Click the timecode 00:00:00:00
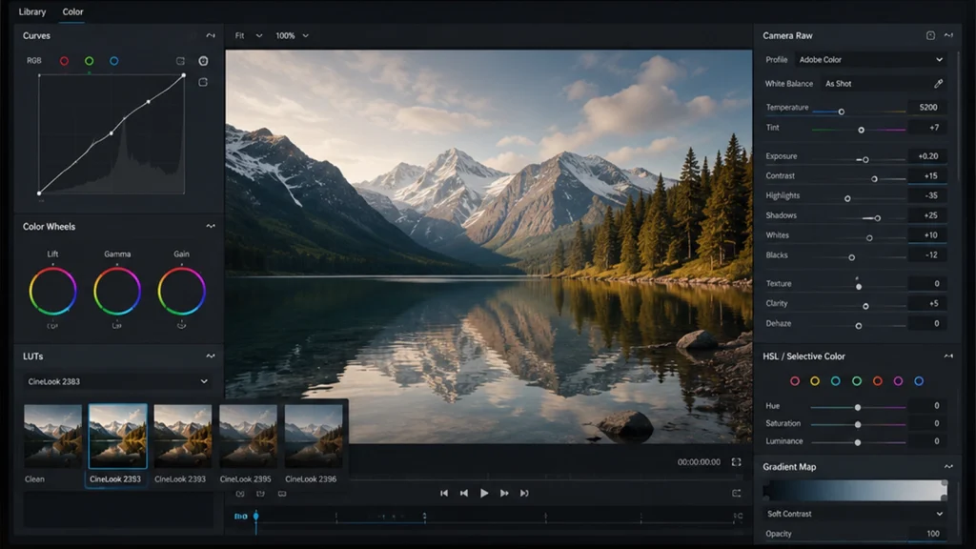 699,462
